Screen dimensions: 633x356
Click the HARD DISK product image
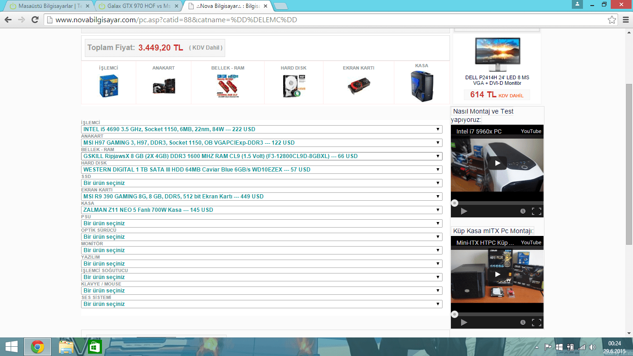pos(293,86)
